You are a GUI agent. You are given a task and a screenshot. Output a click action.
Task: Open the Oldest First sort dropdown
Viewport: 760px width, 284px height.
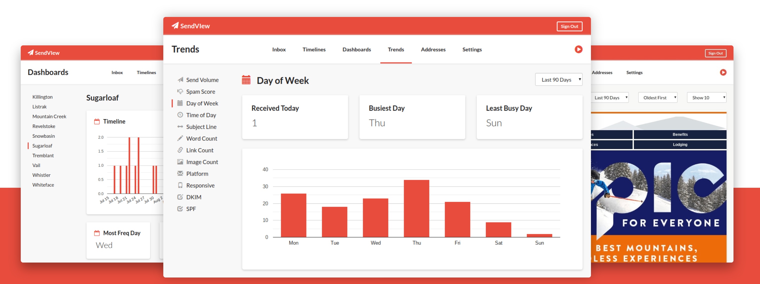657,98
